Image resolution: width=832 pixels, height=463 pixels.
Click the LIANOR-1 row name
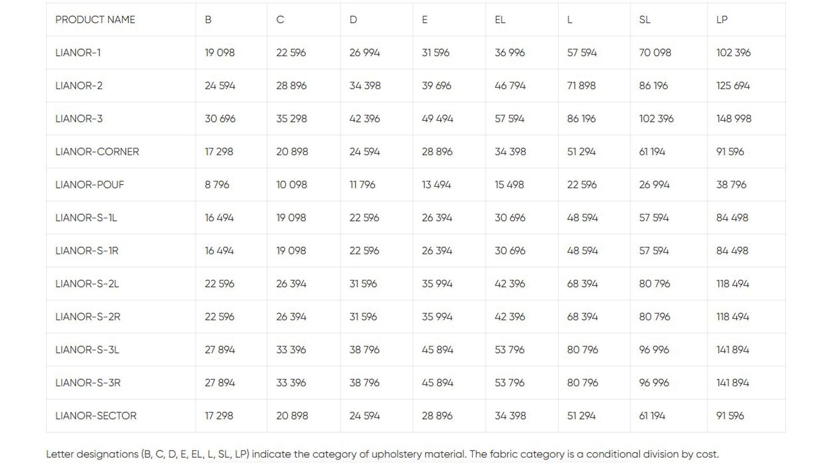point(78,53)
